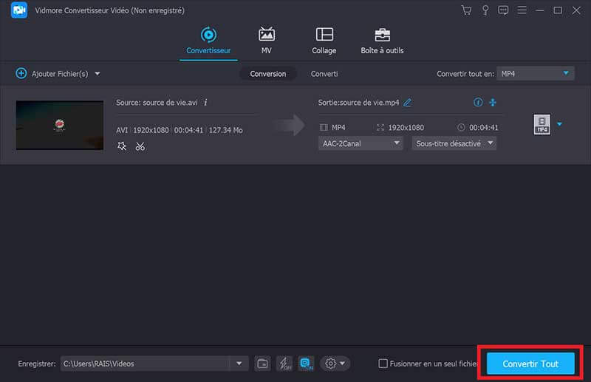
Task: Click the key register icon
Action: (x=485, y=10)
